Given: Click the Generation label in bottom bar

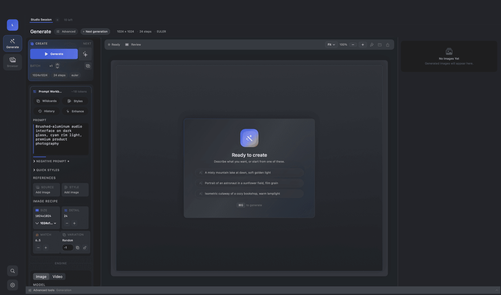Looking at the screenshot, I should tap(64, 290).
